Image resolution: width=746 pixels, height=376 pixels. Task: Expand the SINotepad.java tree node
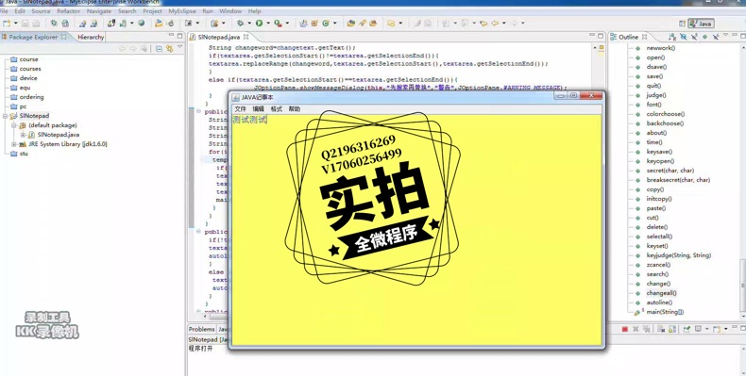click(x=23, y=135)
